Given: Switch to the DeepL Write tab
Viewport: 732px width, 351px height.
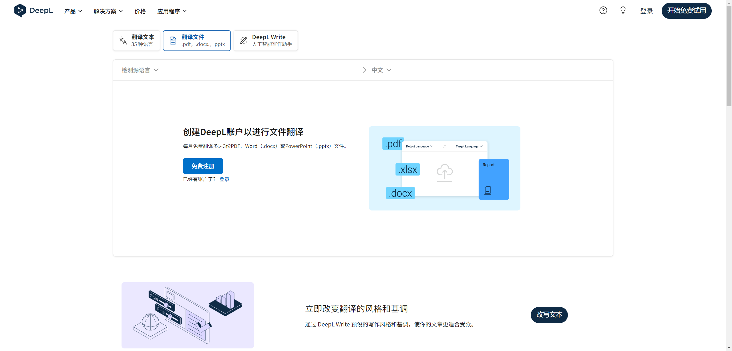Looking at the screenshot, I should click(x=266, y=41).
